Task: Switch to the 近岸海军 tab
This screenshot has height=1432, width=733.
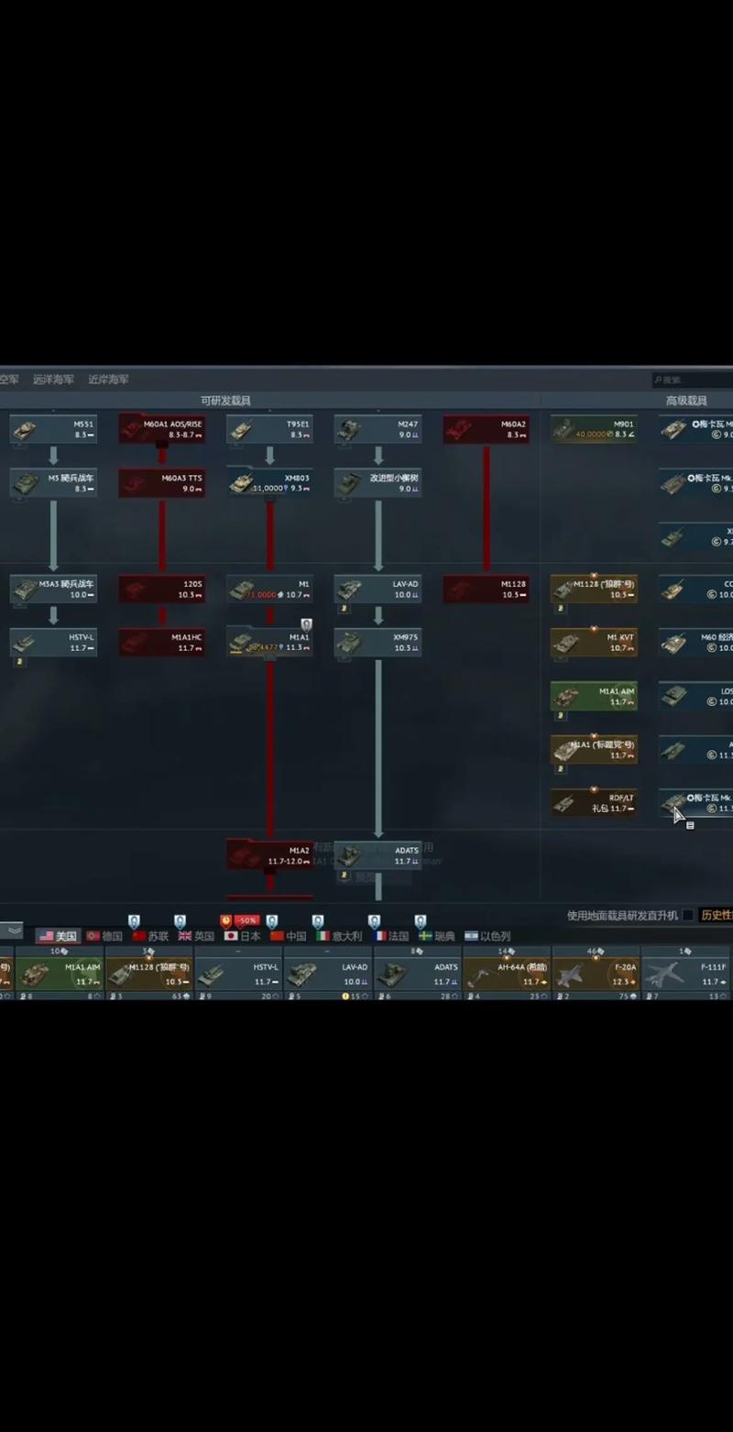Action: coord(108,380)
